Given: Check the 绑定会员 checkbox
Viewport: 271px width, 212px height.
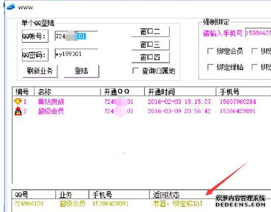Looking at the screenshot, I should pyautogui.click(x=210, y=51).
